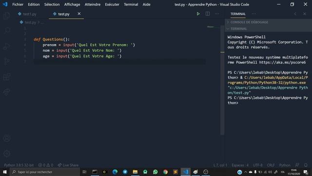Open the Sélection menu
The width and height of the screenshot is (312, 176).
click(x=52, y=4)
